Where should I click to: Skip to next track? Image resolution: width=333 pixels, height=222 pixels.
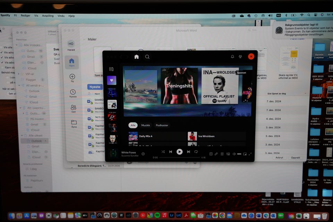188,152
